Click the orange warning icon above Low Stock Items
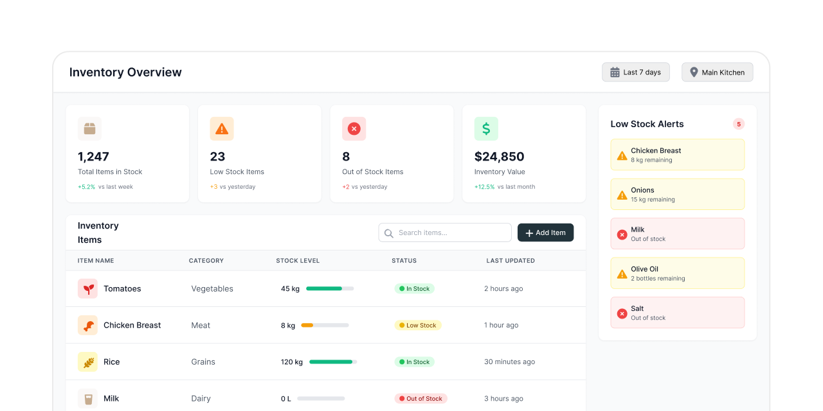This screenshot has width=823, height=411. [222, 128]
